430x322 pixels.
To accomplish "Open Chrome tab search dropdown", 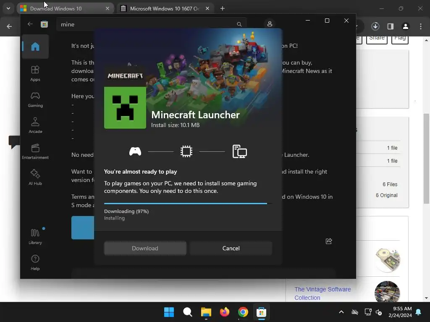I will 8,8.
